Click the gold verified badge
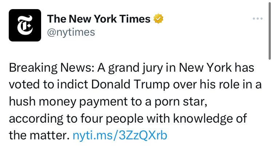This screenshot has width=273, height=159. tap(159, 19)
